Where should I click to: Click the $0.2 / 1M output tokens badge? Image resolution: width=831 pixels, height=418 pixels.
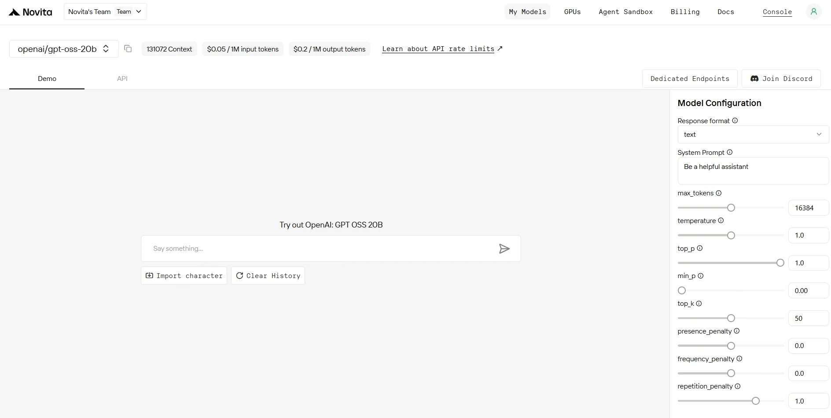pos(330,49)
